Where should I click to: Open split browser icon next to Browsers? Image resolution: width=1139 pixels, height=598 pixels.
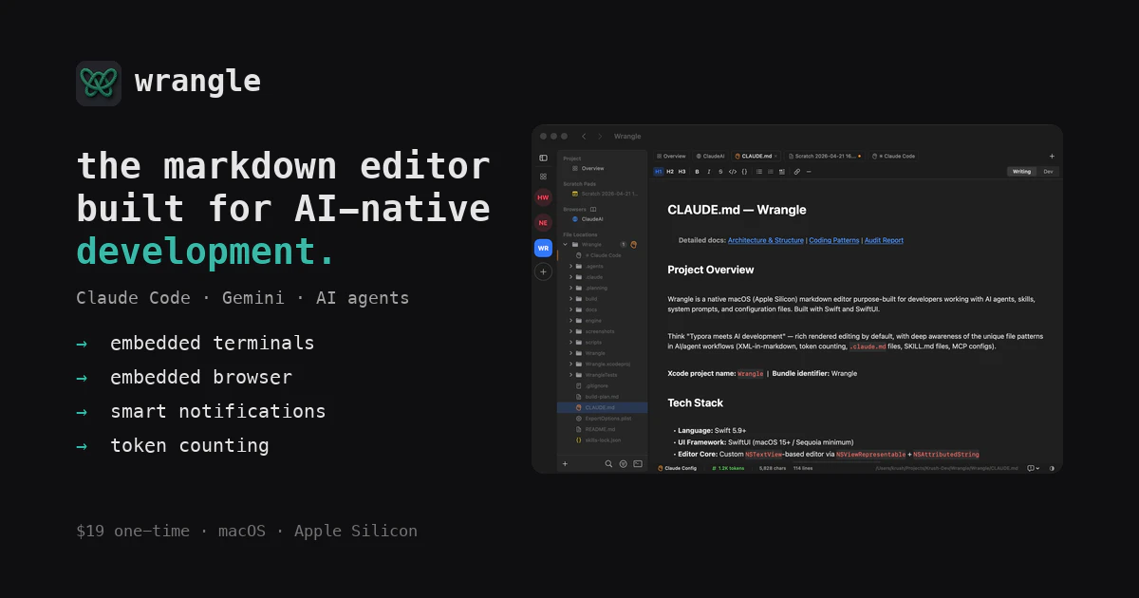pyautogui.click(x=593, y=209)
